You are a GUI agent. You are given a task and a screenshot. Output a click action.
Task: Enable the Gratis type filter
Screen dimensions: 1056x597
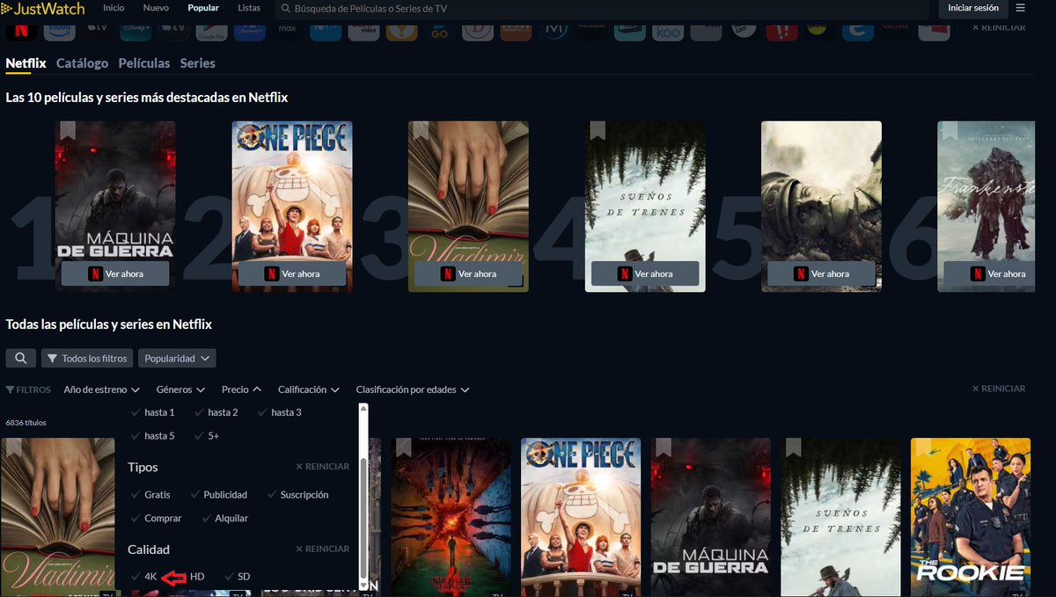coord(150,495)
